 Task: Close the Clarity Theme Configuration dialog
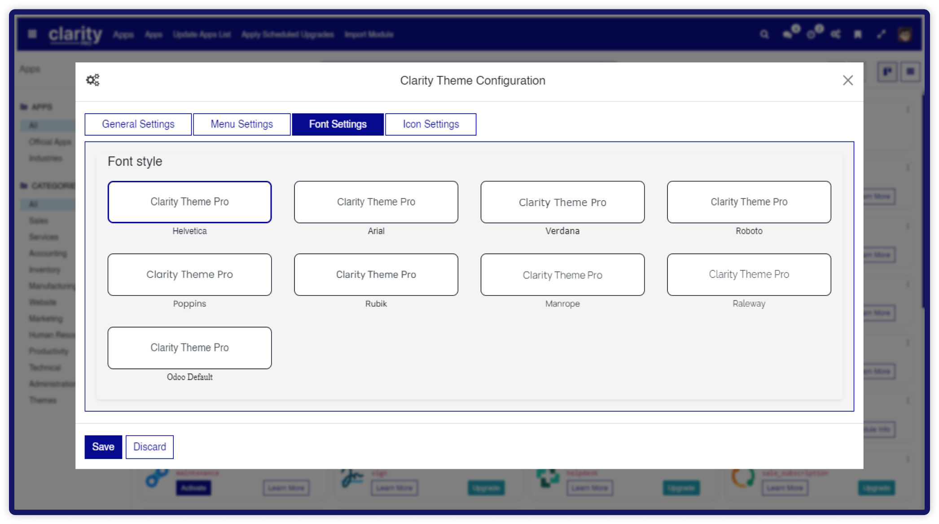pos(848,80)
